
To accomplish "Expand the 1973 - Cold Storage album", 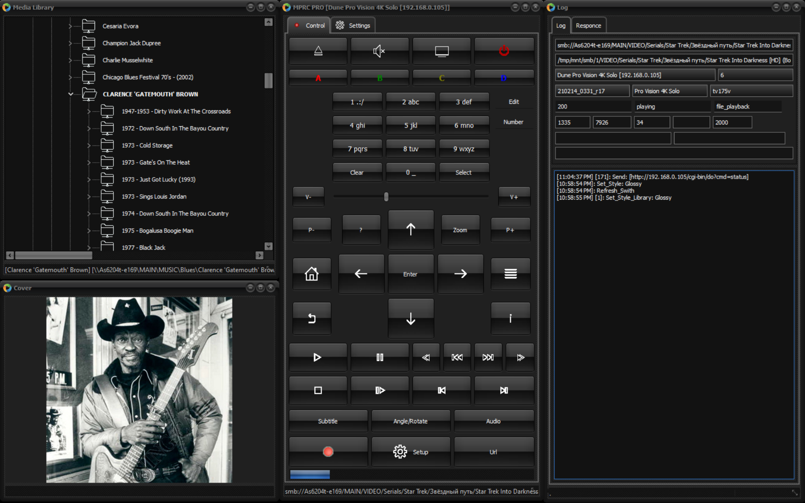I will coord(89,145).
